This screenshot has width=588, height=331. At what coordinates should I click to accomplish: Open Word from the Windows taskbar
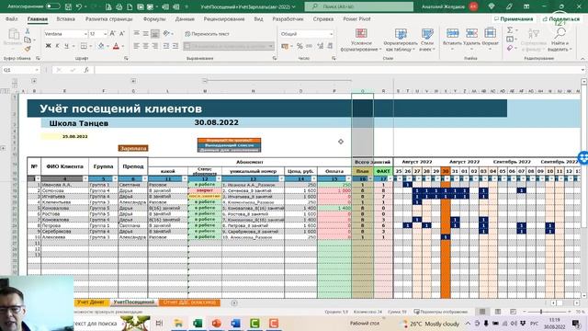(235, 323)
